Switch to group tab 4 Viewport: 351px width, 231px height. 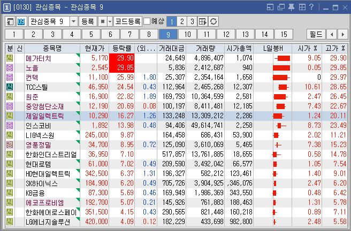point(72,34)
